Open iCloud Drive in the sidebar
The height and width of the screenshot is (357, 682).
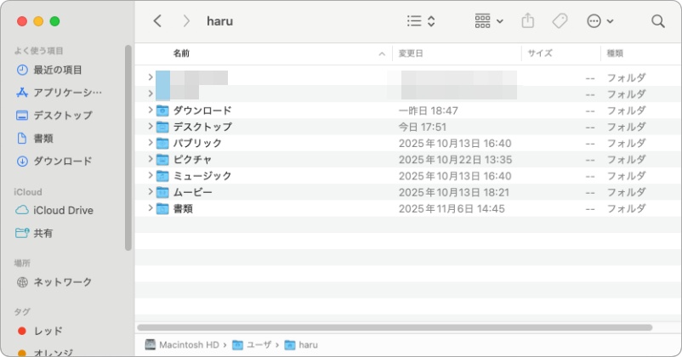62,210
